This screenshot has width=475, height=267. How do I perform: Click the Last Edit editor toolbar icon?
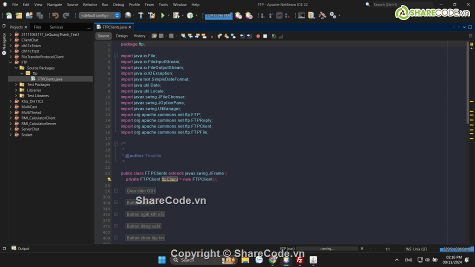154,36
